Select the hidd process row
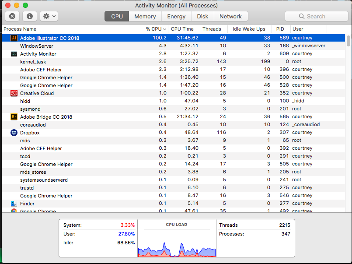352x264 pixels. 173,101
